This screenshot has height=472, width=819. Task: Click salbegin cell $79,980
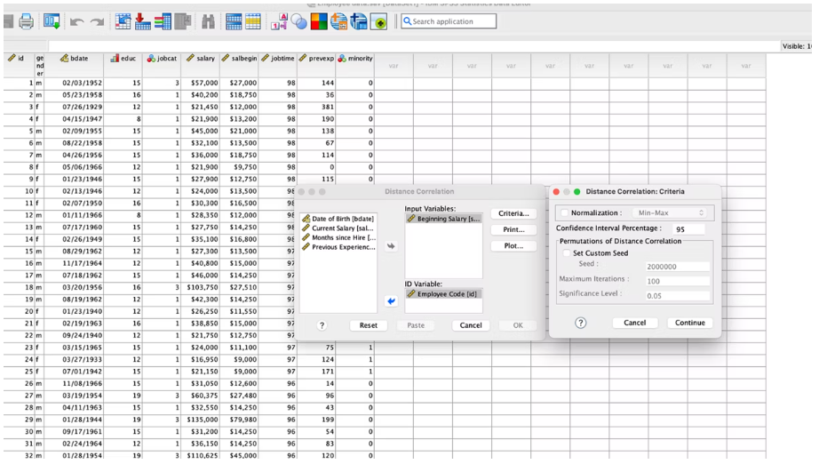click(239, 420)
